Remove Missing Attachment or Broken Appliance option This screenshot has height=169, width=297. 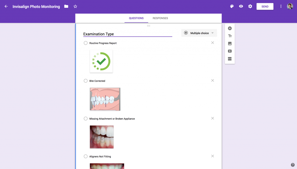(213, 118)
